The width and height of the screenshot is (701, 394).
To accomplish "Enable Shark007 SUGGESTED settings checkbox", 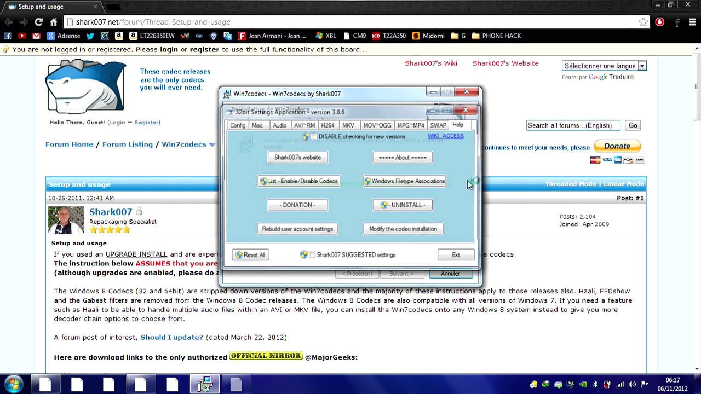I will click(x=312, y=255).
